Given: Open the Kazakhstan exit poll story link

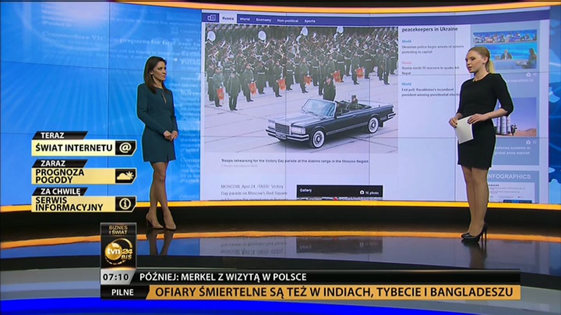Looking at the screenshot, I should coord(431,92).
